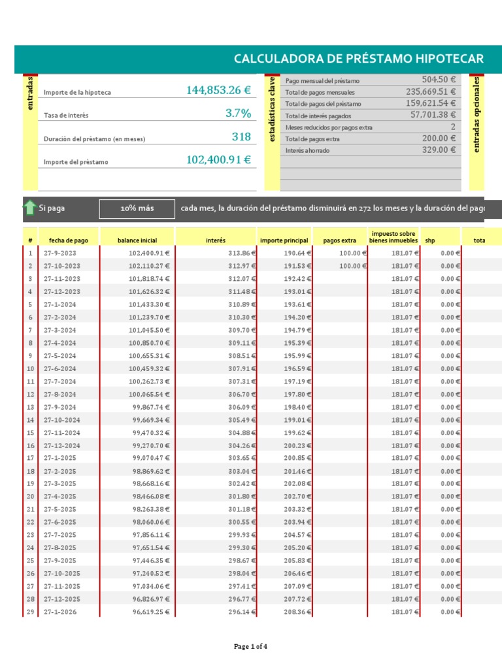Click extra payment 100.00 € in row 2
Screen dimensions: 502x669
click(352, 266)
